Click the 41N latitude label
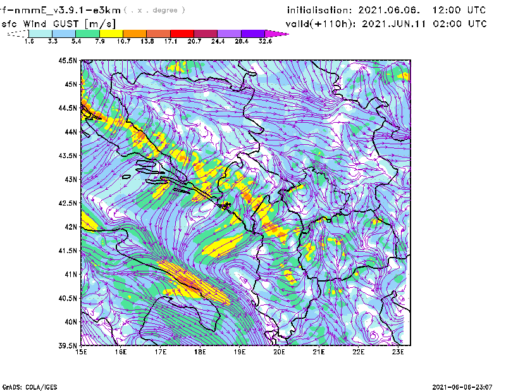This screenshot has height=391, width=506. 71,275
